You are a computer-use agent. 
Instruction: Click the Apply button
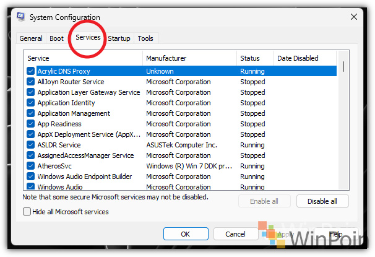(285, 234)
